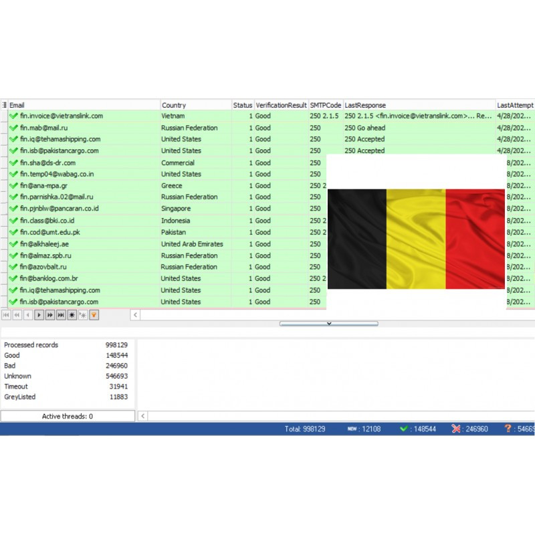This screenshot has width=535, height=535.
Task: Sort by the Country column header
Action: [x=195, y=105]
